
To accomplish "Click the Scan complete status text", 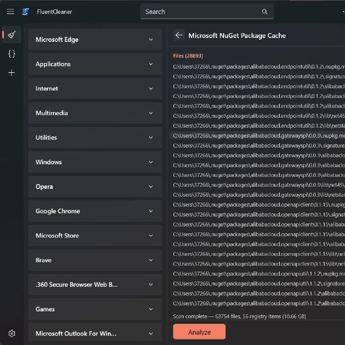I will click(x=239, y=317).
